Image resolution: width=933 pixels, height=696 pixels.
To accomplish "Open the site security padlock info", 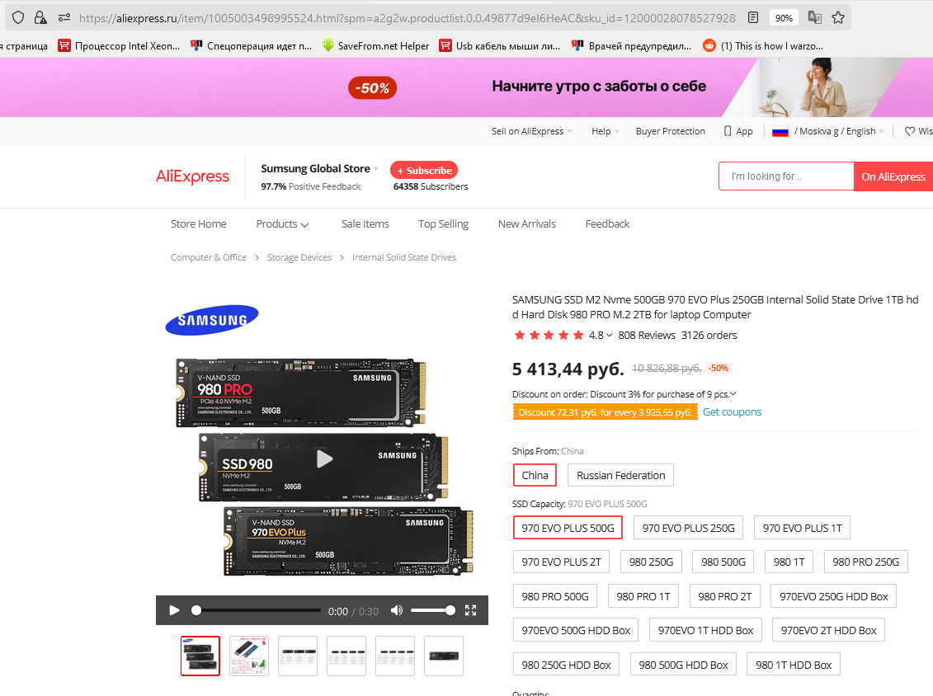I will click(x=40, y=18).
